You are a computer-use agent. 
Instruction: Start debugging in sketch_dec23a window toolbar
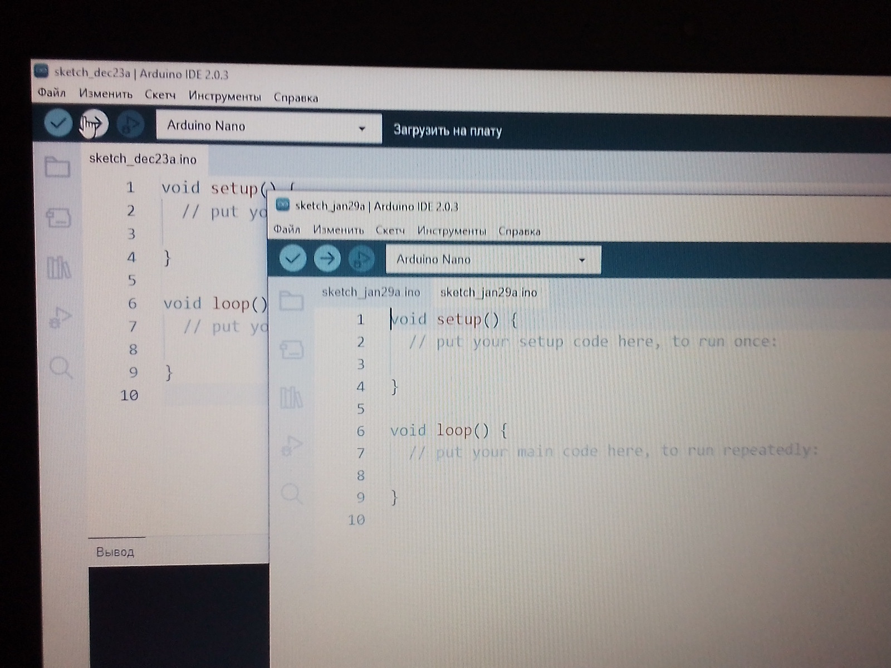130,125
